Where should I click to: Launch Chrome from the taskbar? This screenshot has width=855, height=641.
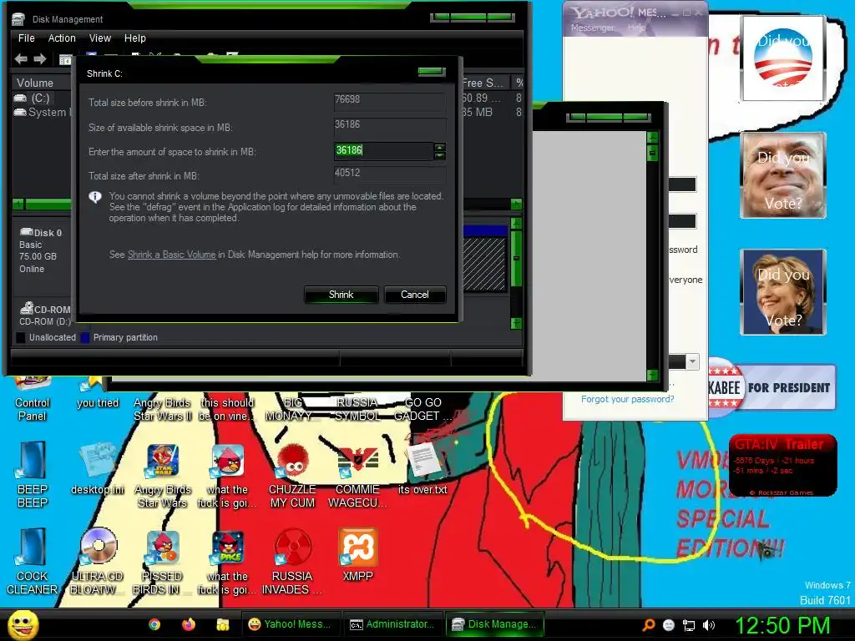click(154, 624)
